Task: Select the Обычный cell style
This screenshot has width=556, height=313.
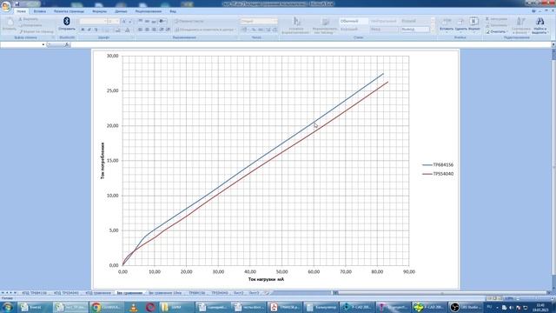Action: (x=354, y=21)
